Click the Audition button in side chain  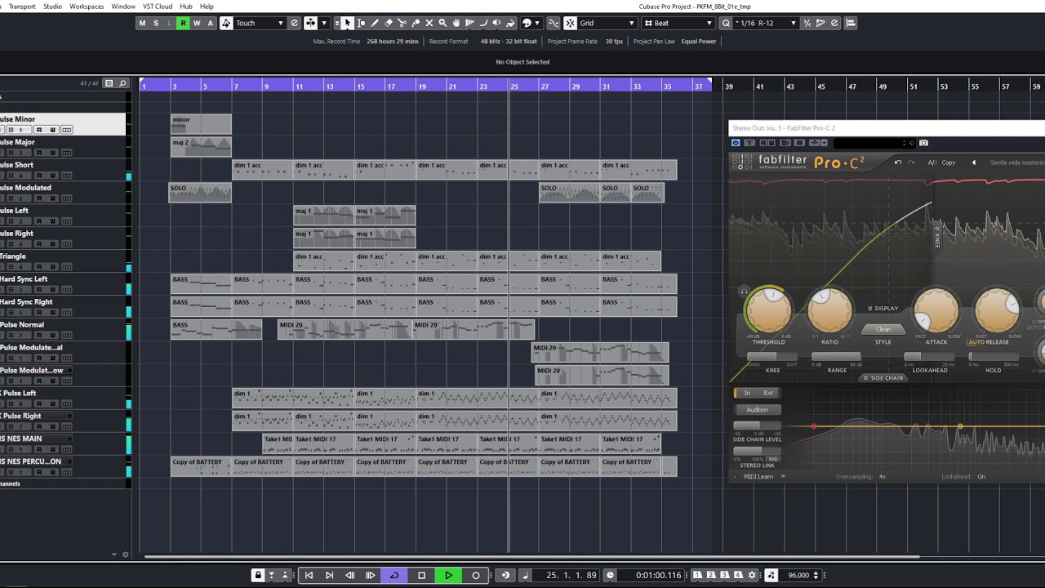(x=758, y=410)
